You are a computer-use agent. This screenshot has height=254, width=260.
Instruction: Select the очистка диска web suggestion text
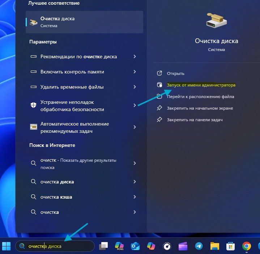tap(57, 182)
